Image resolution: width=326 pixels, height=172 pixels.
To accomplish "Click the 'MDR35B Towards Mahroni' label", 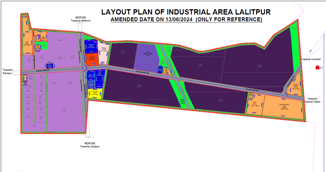I will click(81, 19).
